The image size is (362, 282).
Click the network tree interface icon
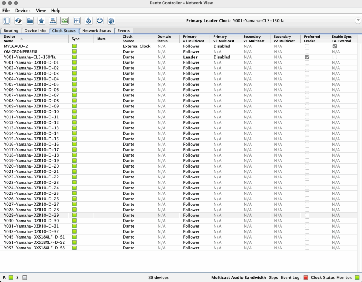click(x=53, y=21)
